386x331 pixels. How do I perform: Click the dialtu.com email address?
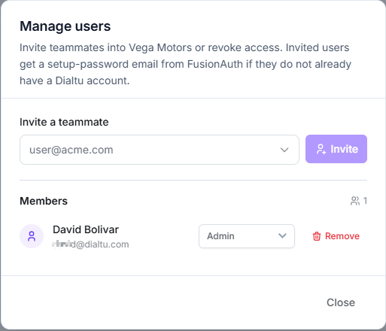tap(90, 244)
